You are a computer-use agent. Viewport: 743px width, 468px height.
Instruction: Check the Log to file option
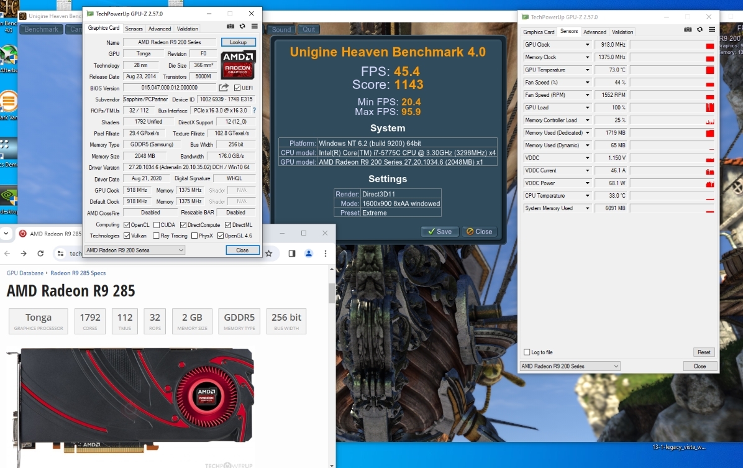coord(527,352)
